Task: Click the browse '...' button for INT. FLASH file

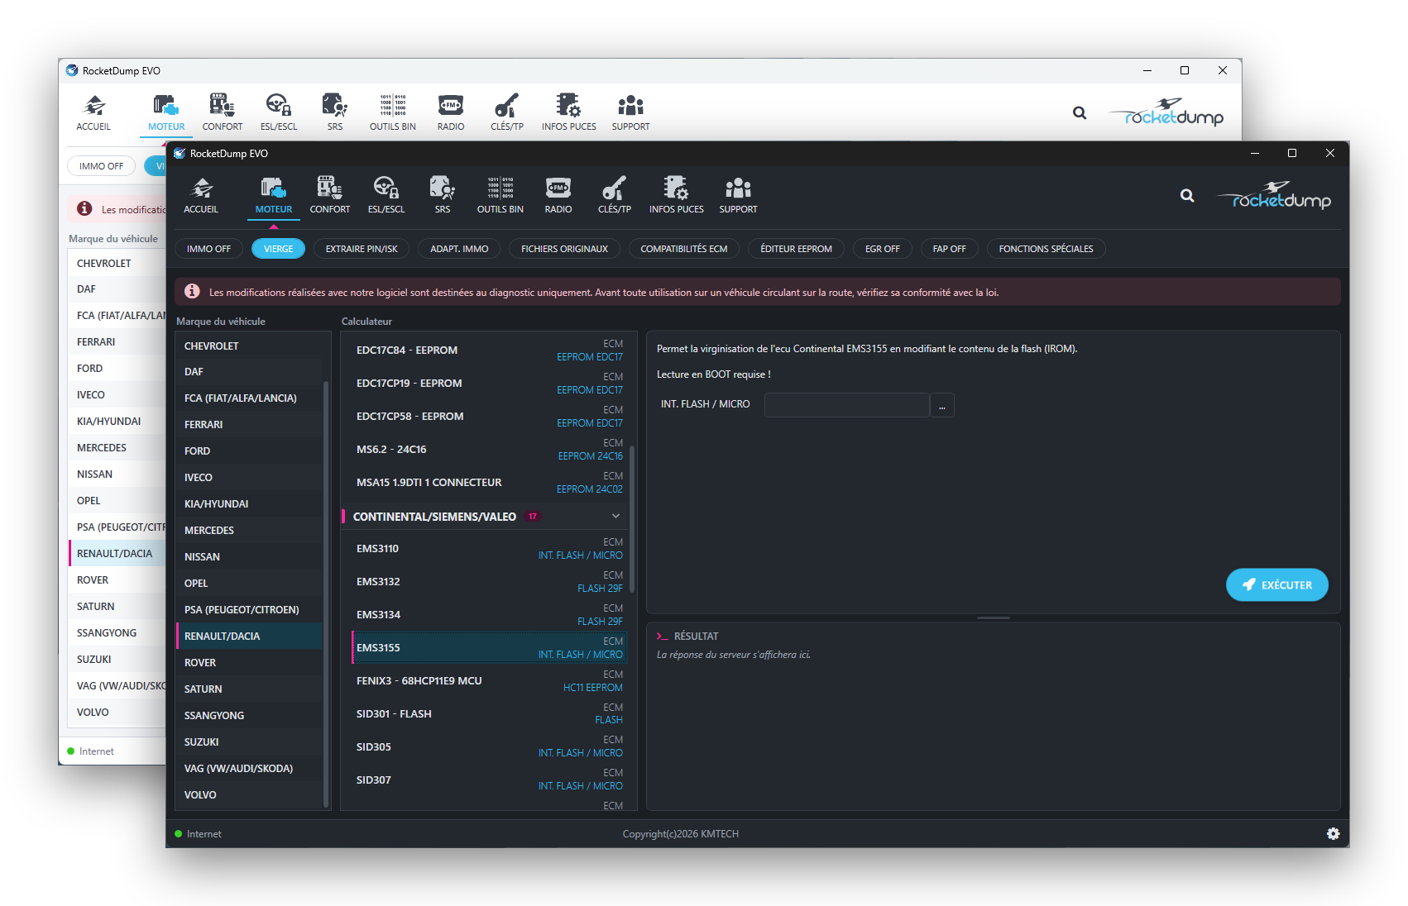Action: 941,405
